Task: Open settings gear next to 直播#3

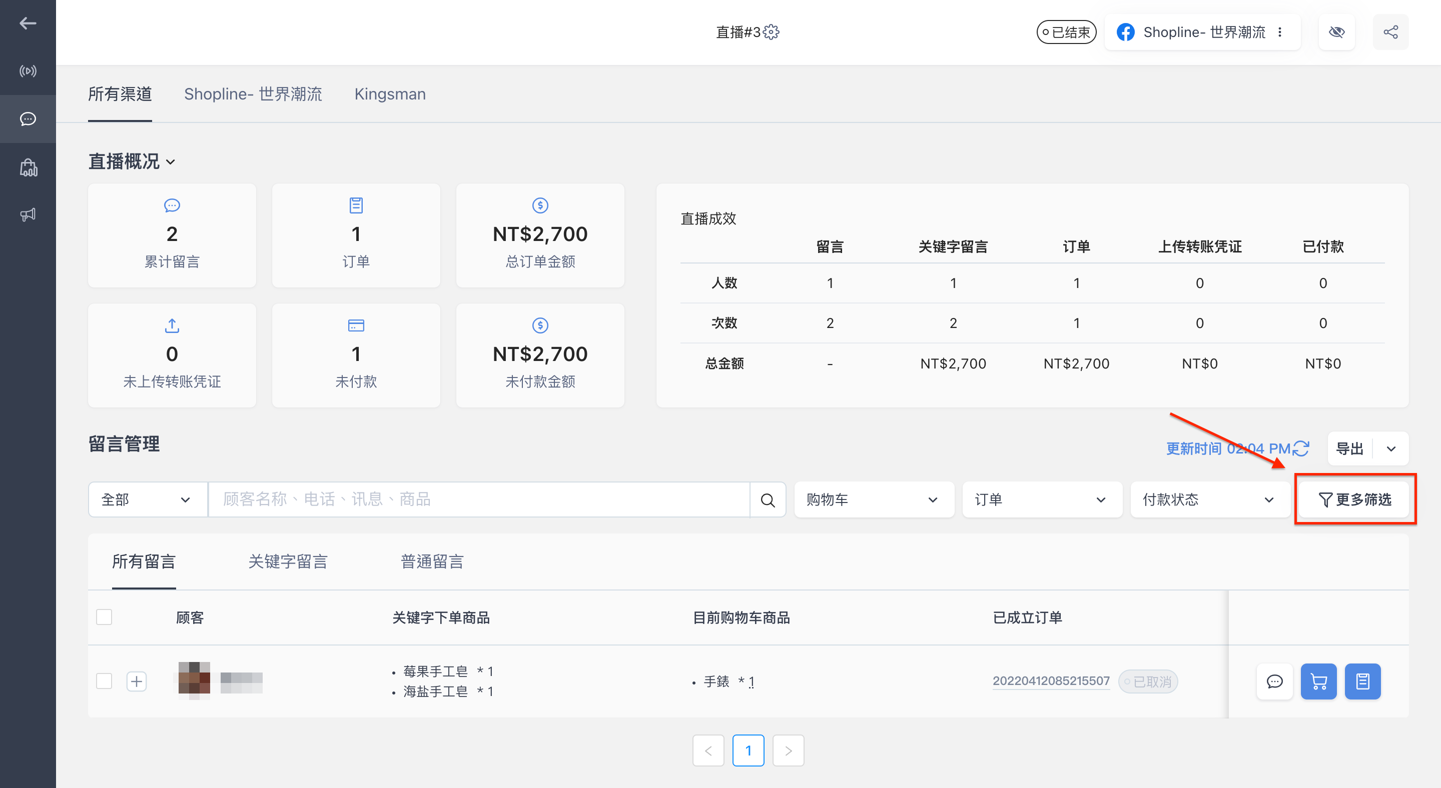Action: click(771, 32)
